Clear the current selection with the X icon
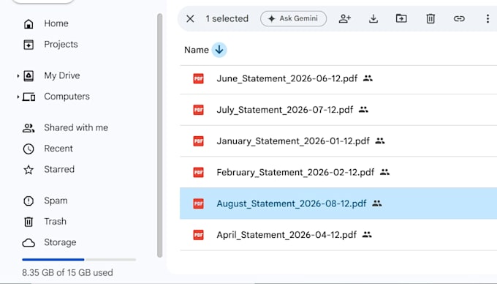This screenshot has height=284, width=497. (190, 19)
